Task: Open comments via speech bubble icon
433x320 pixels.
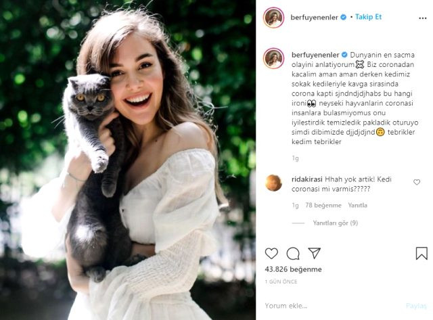Action: point(293,254)
